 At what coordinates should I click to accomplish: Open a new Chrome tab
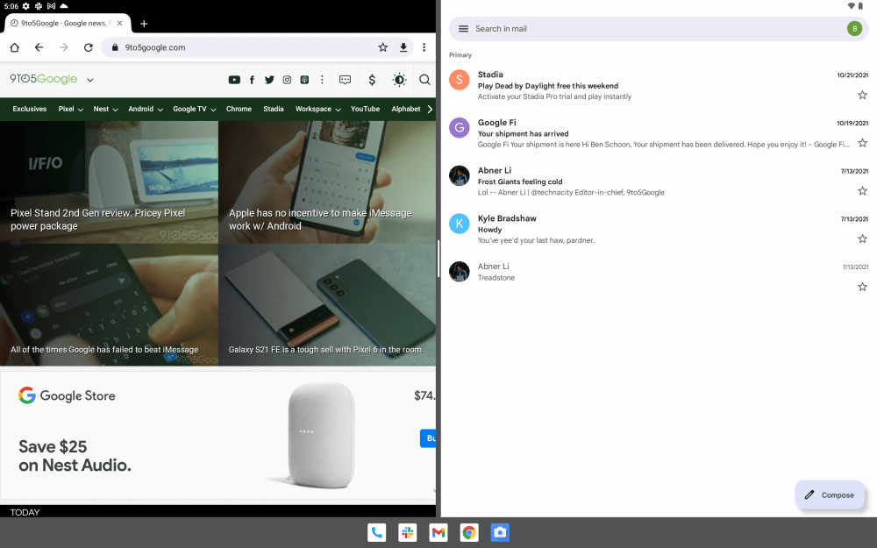pyautogui.click(x=144, y=24)
